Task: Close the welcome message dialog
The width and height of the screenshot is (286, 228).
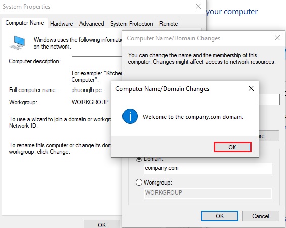Action: click(x=251, y=88)
